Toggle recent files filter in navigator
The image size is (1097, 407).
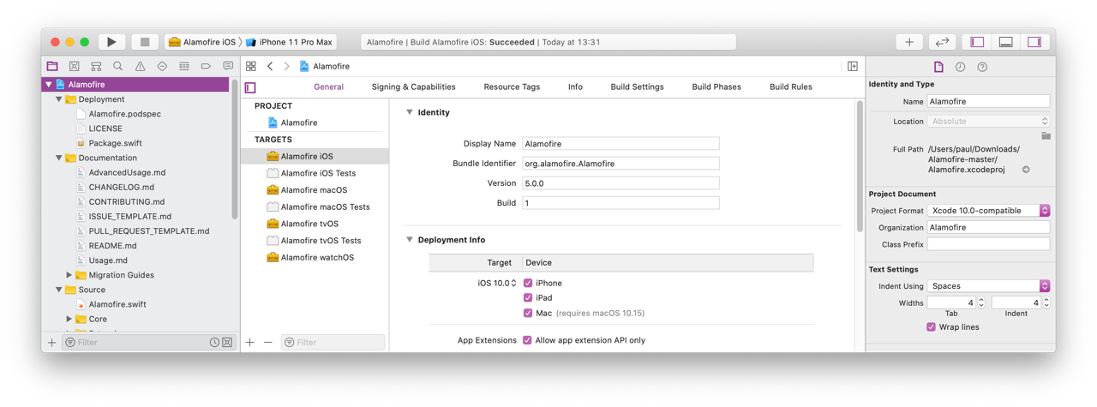point(214,343)
